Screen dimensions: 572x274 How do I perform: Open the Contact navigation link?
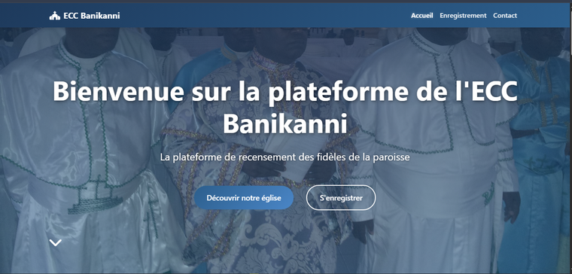tap(505, 16)
